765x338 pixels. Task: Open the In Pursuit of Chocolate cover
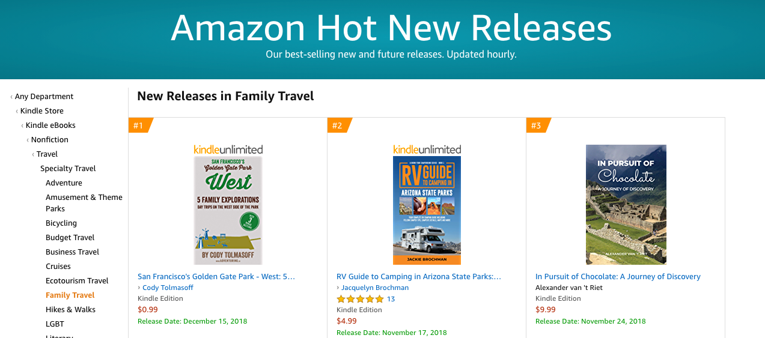[626, 205]
